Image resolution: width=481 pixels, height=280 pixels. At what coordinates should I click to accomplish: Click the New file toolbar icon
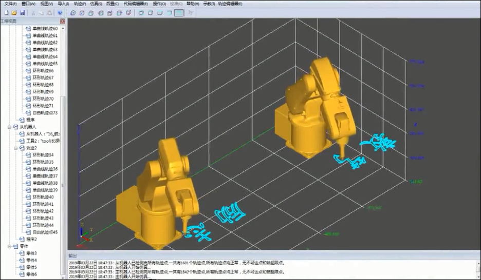coord(6,12)
